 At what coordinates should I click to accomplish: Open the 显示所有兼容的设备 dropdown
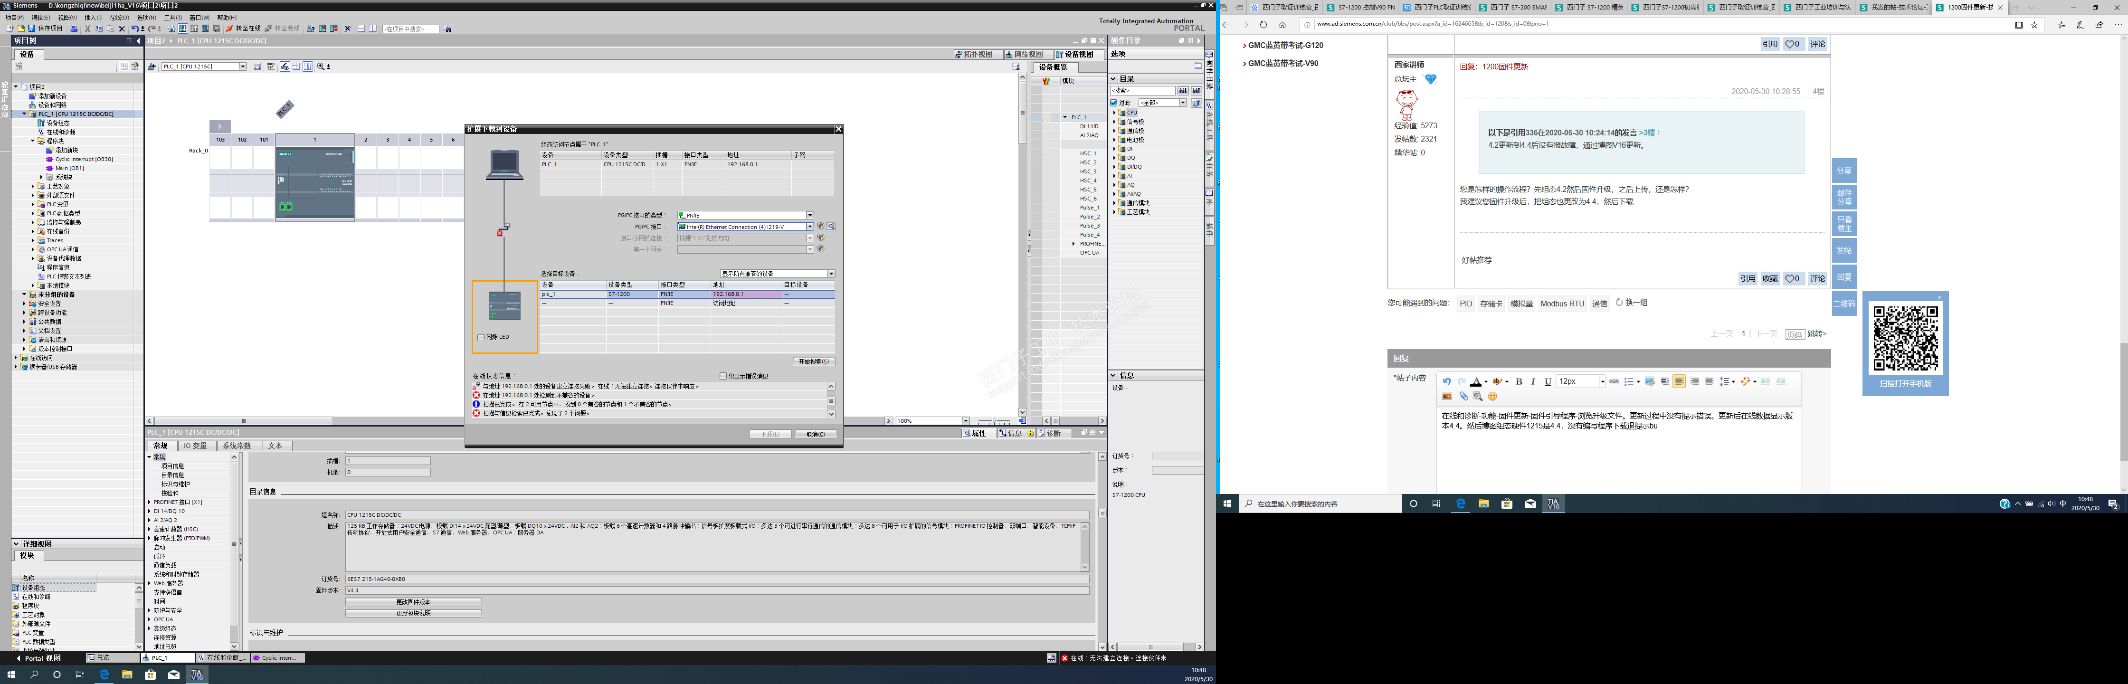coord(831,274)
